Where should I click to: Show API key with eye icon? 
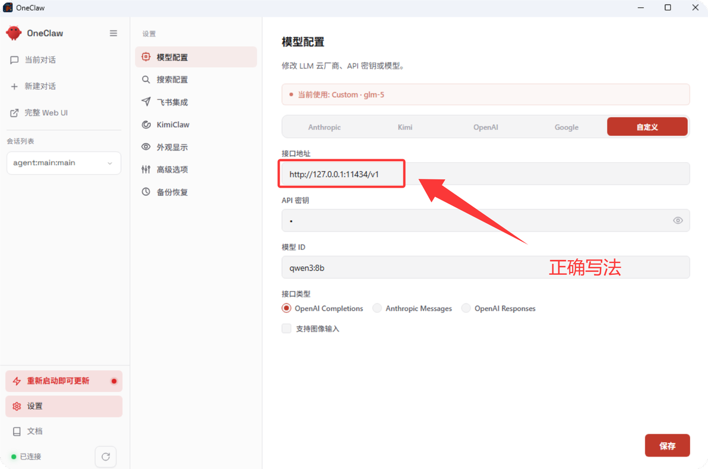[x=678, y=220]
